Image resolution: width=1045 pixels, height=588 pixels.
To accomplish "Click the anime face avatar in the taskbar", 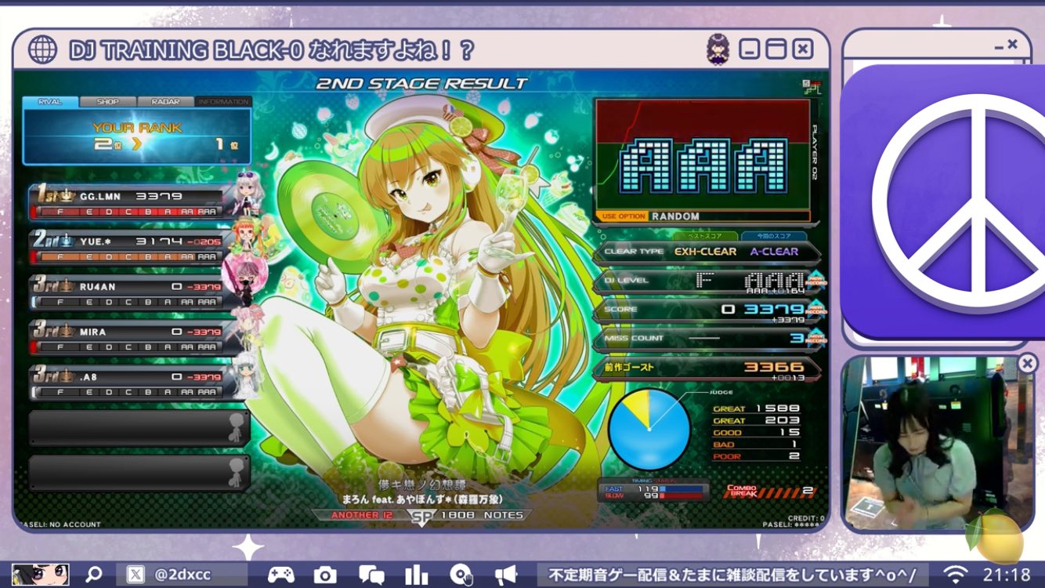I will 40,575.
